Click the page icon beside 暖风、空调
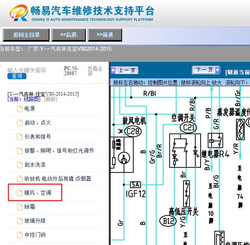250x245 pixels. (x=20, y=193)
